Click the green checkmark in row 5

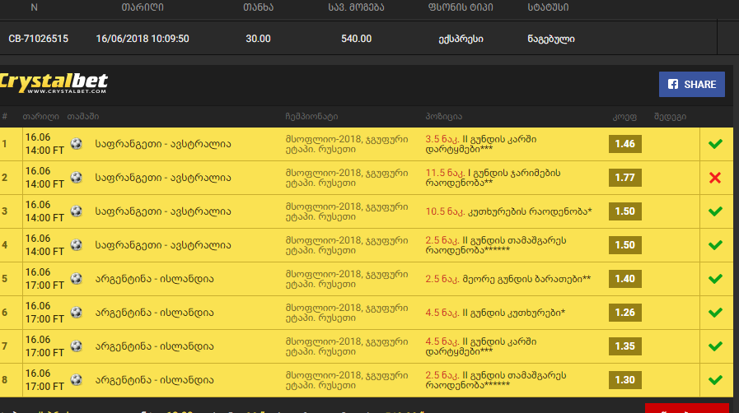[x=715, y=279]
